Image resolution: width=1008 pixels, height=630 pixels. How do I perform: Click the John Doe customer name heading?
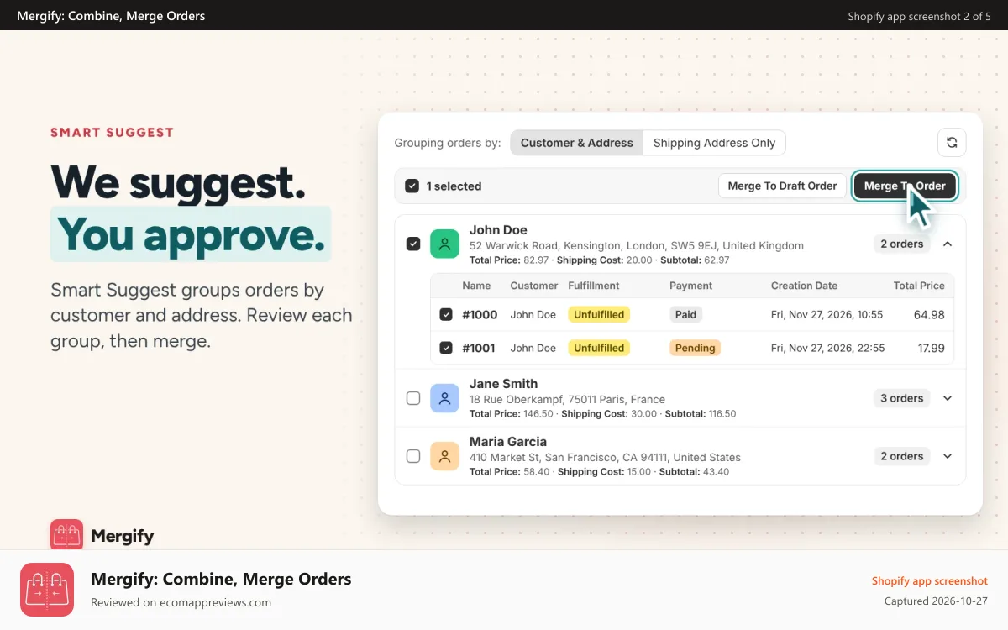coord(498,230)
